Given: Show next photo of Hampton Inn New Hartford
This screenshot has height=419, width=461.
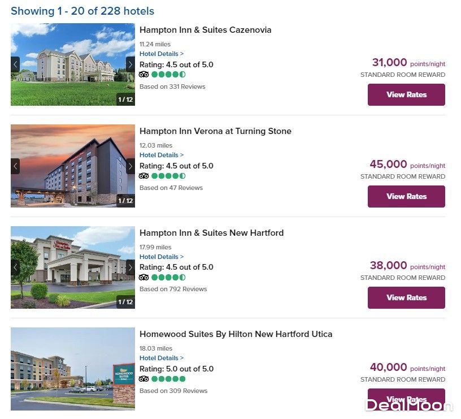Looking at the screenshot, I should tap(131, 267).
